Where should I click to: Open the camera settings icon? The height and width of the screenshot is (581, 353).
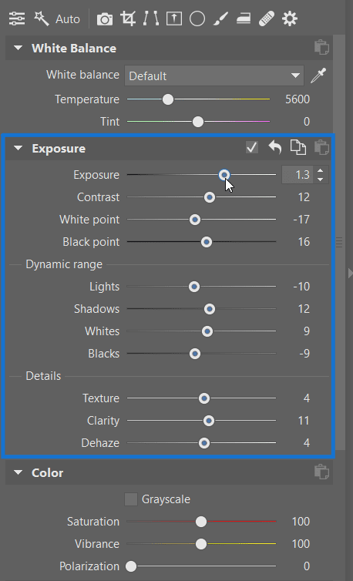point(105,19)
